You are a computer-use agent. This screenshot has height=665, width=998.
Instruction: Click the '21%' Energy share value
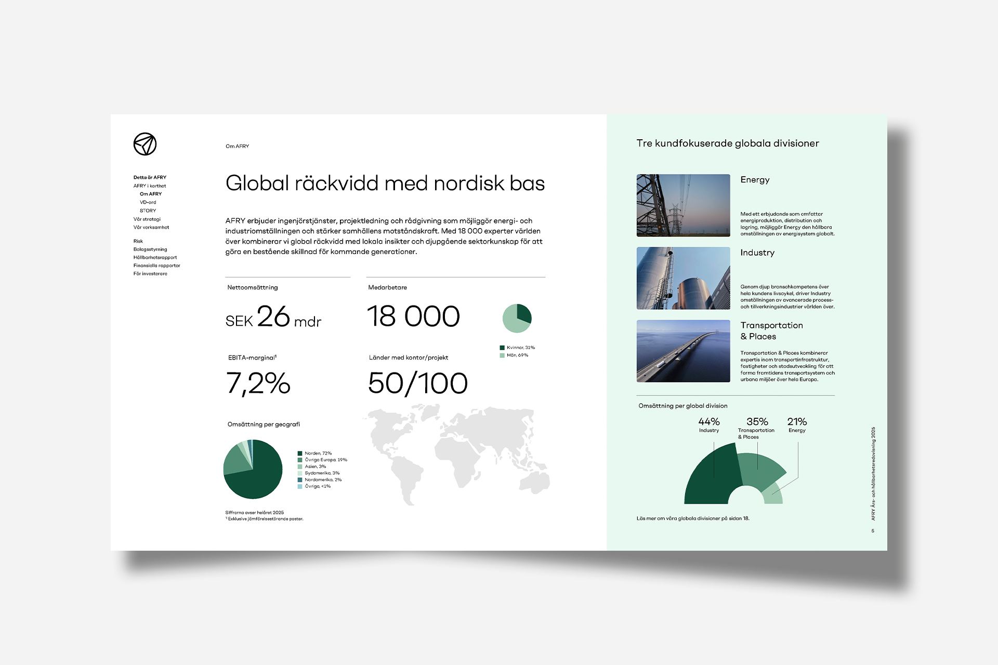(797, 422)
